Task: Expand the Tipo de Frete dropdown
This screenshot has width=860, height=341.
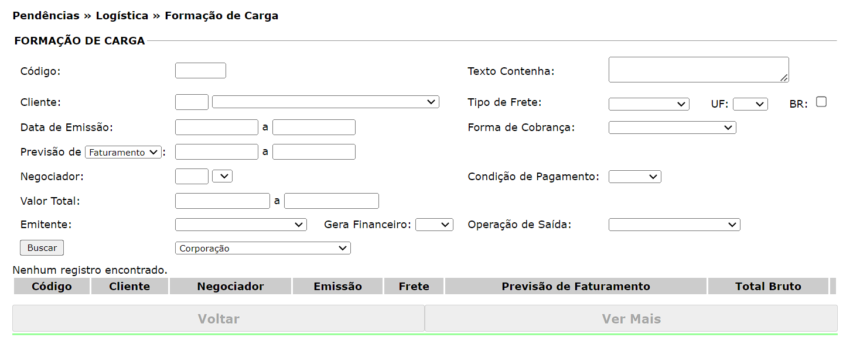Action: [x=649, y=104]
